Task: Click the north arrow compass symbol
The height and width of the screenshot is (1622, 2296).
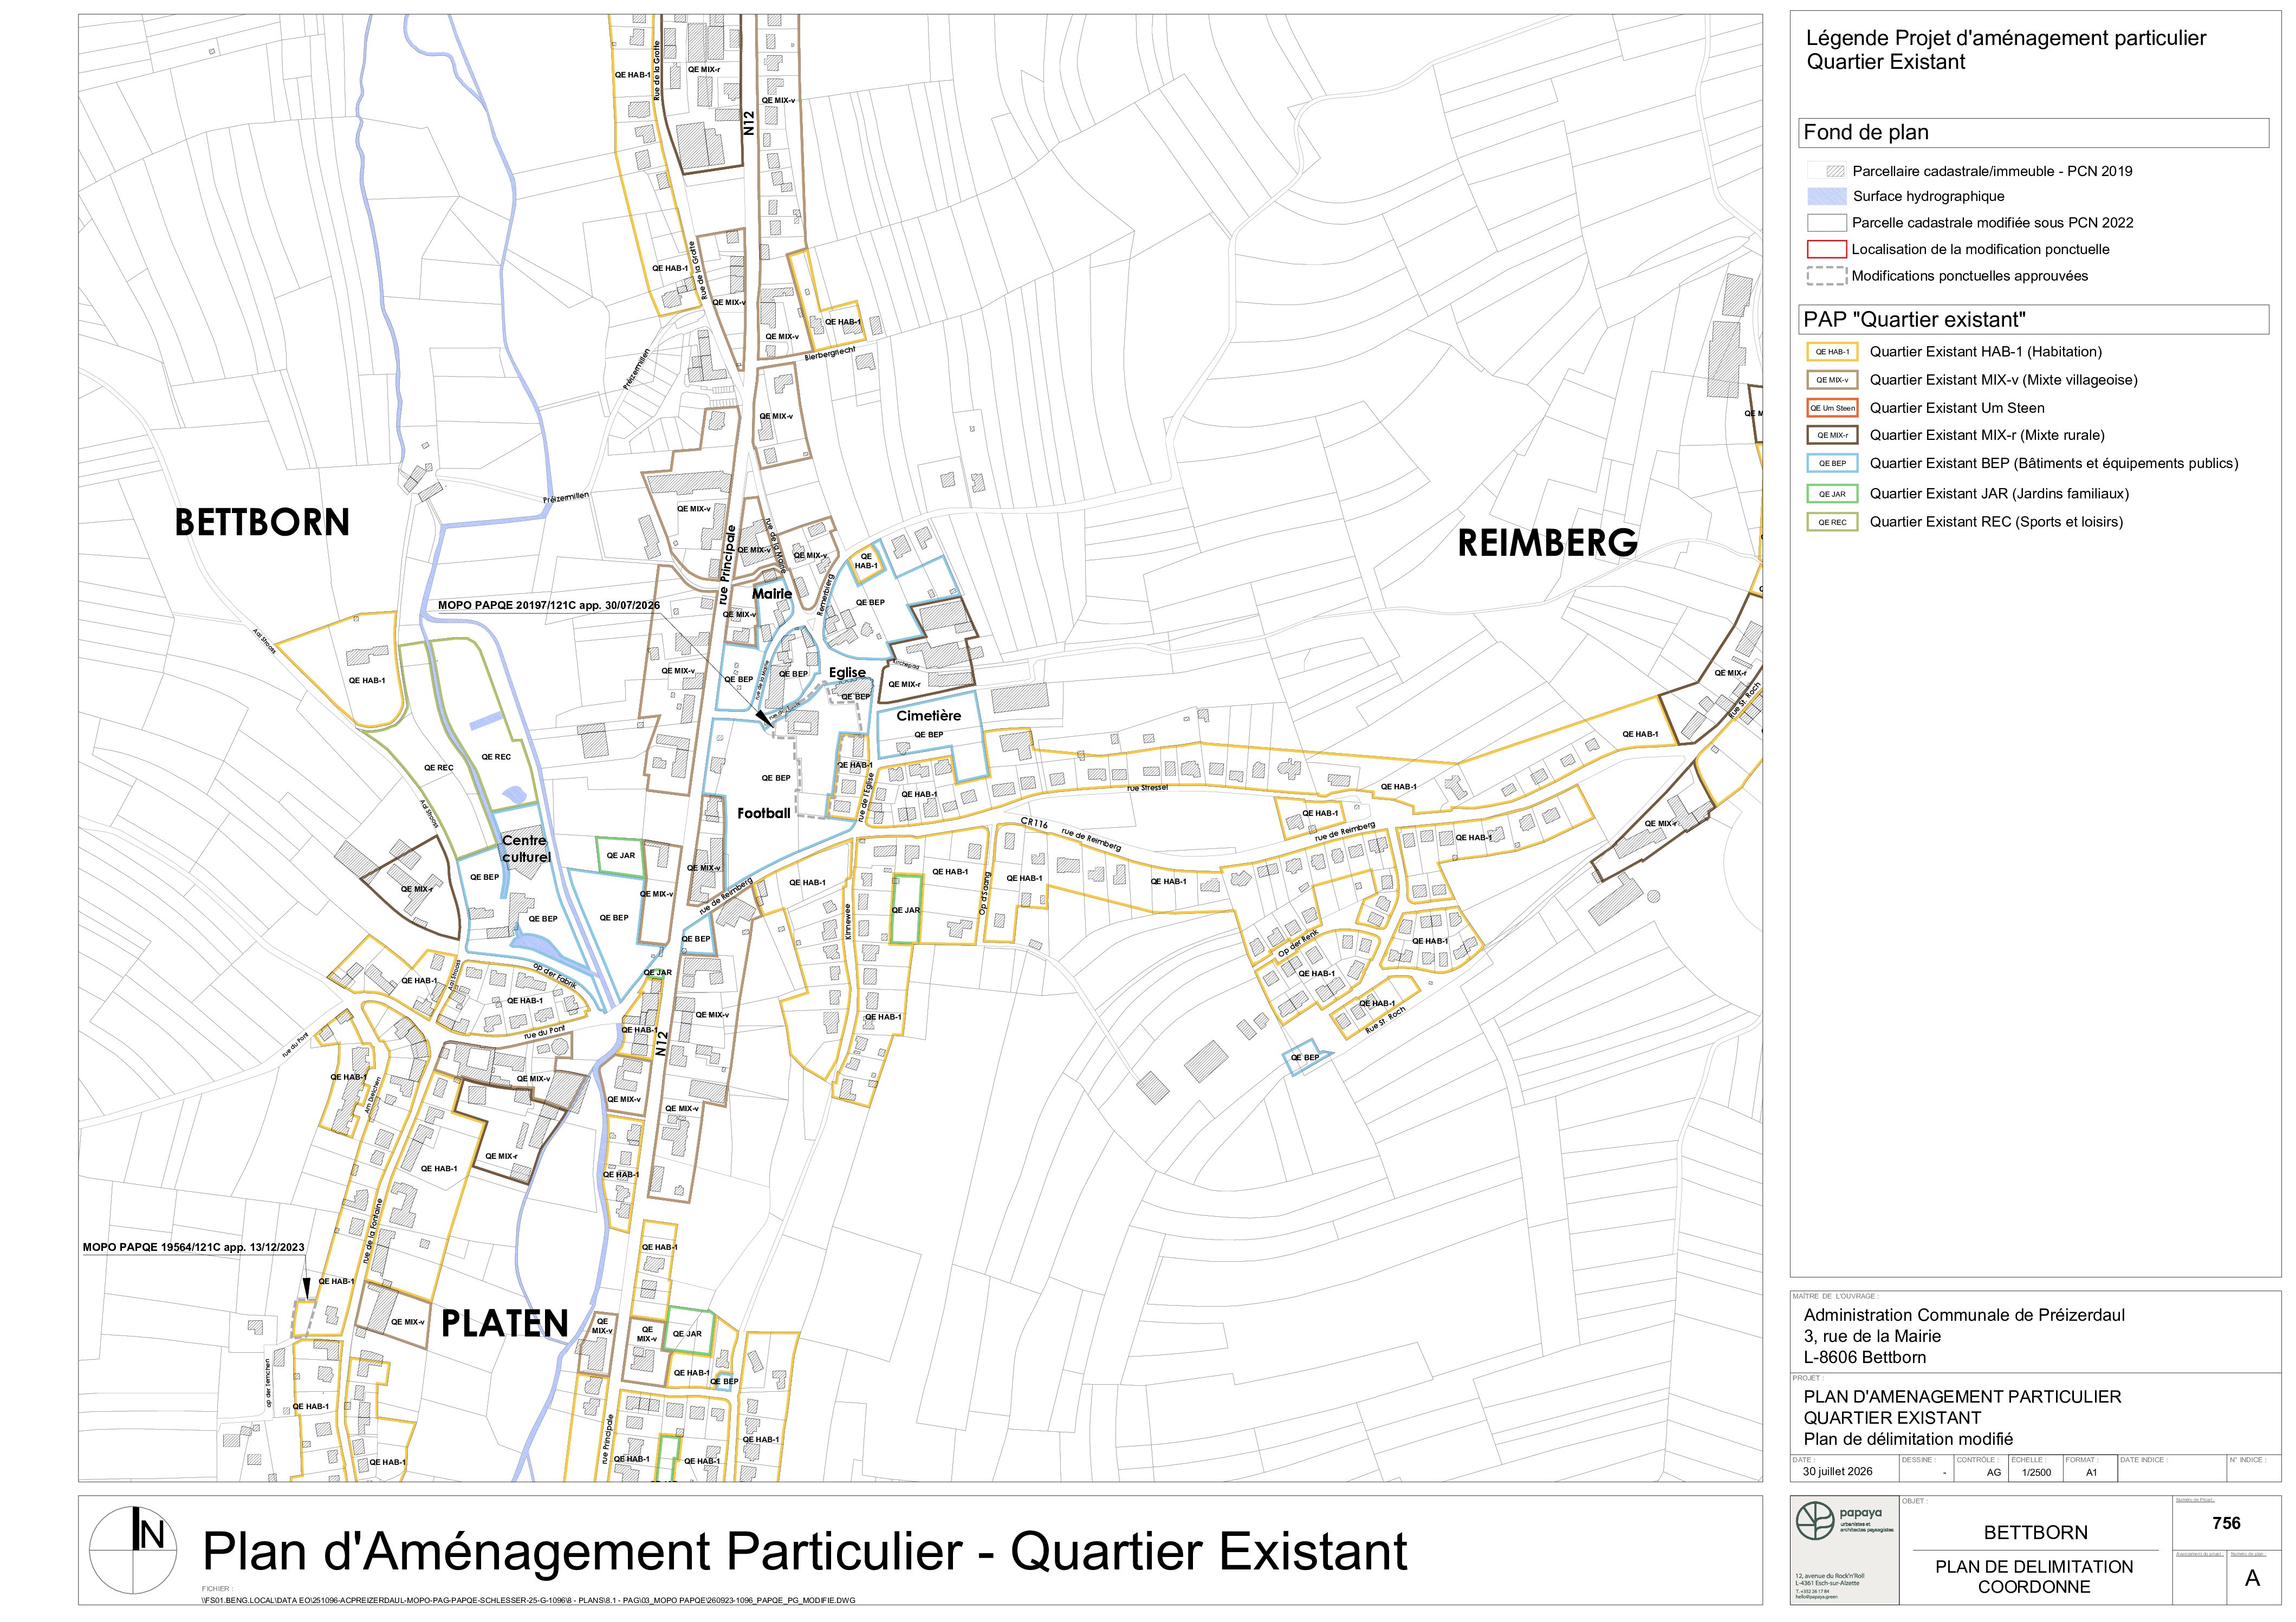Action: (134, 1550)
